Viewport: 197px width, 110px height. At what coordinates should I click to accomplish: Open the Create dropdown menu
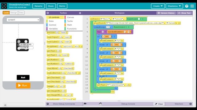pyautogui.click(x=158, y=6)
